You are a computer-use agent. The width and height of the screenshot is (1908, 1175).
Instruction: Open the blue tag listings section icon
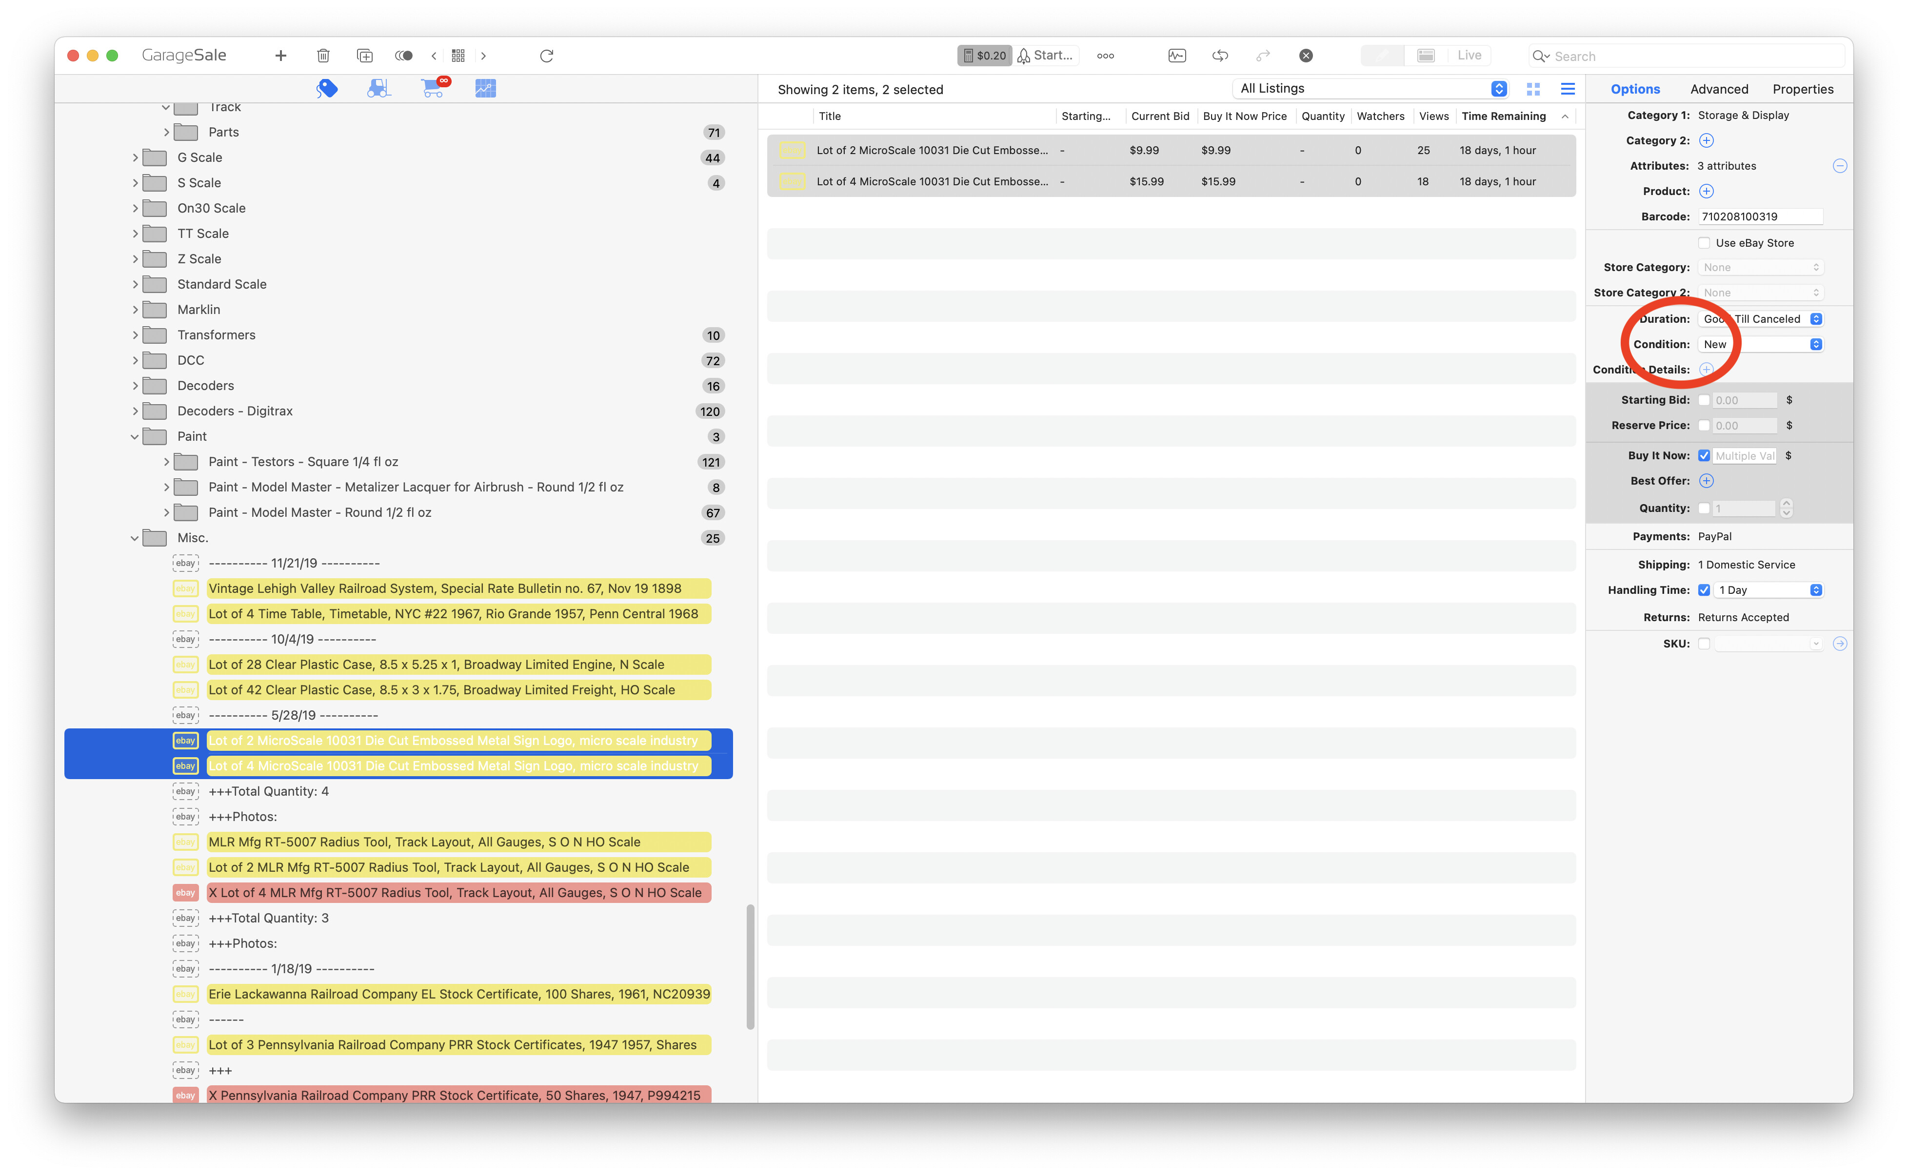(327, 89)
